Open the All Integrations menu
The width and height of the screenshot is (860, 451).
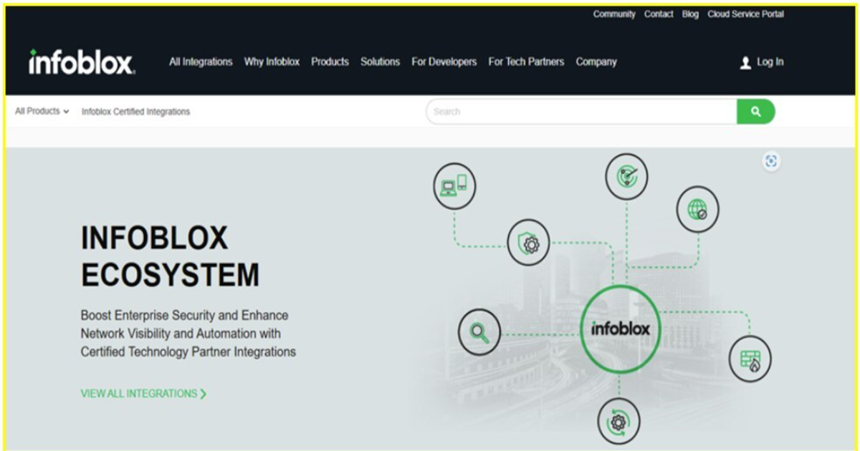tap(201, 62)
